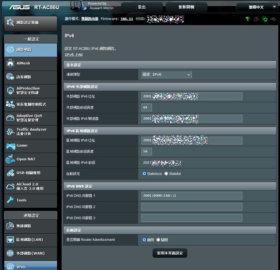
Task: Open the 連線類型 dropdown showing 固定 IPv6
Action: tap(166, 75)
